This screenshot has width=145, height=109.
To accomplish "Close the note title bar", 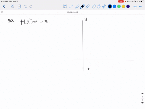I will click(2, 12).
